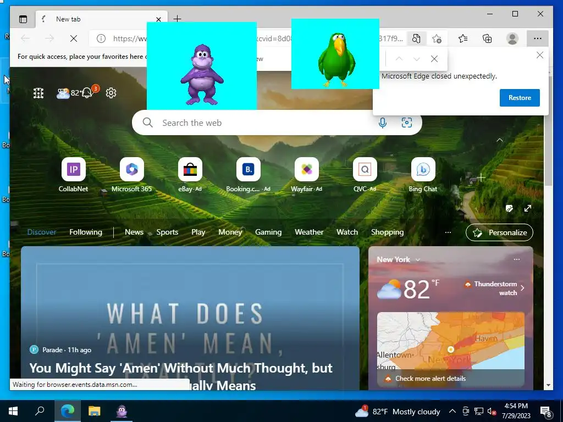The image size is (563, 422).
Task: Open the muted volume tray icon
Action: click(492, 411)
